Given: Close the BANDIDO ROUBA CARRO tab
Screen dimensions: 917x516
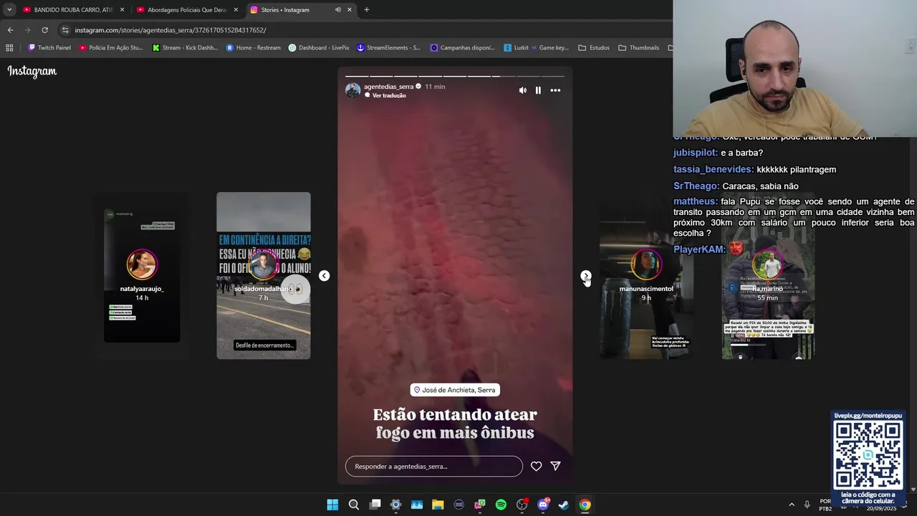Looking at the screenshot, I should (x=122, y=10).
